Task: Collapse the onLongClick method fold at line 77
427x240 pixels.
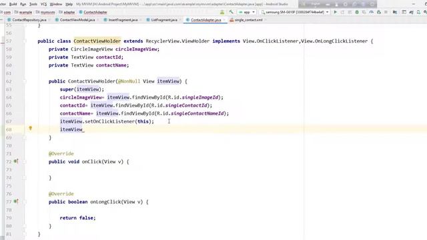Action: (x=25, y=202)
